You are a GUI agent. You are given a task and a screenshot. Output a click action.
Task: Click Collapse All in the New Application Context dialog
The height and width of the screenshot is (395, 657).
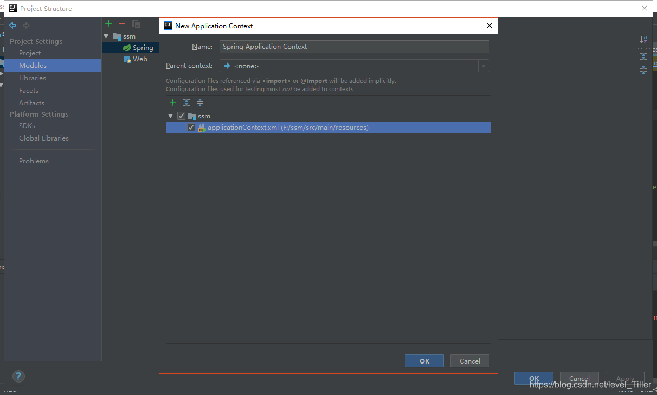[x=200, y=103]
